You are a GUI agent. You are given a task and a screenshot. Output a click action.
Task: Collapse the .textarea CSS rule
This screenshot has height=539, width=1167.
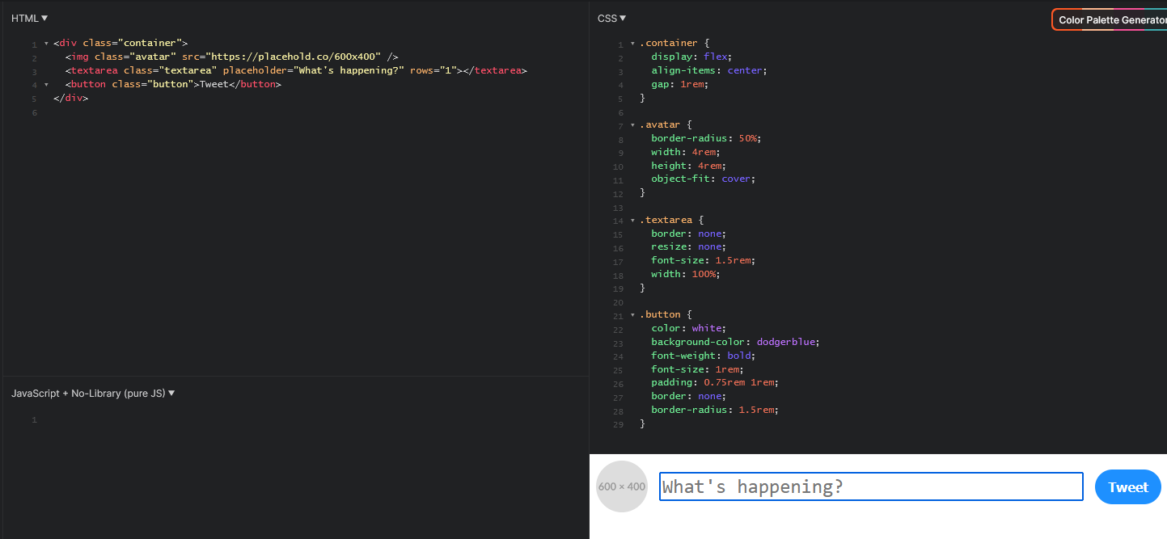pos(632,221)
